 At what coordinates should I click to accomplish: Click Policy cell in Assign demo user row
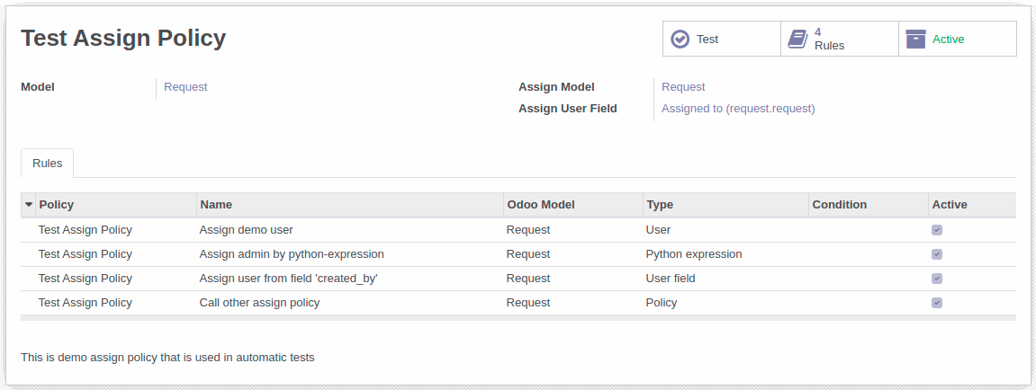pos(116,230)
